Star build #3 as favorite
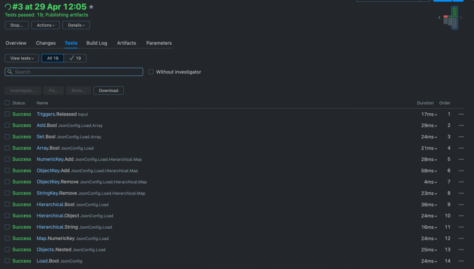The height and width of the screenshot is (269, 474). 91,7
